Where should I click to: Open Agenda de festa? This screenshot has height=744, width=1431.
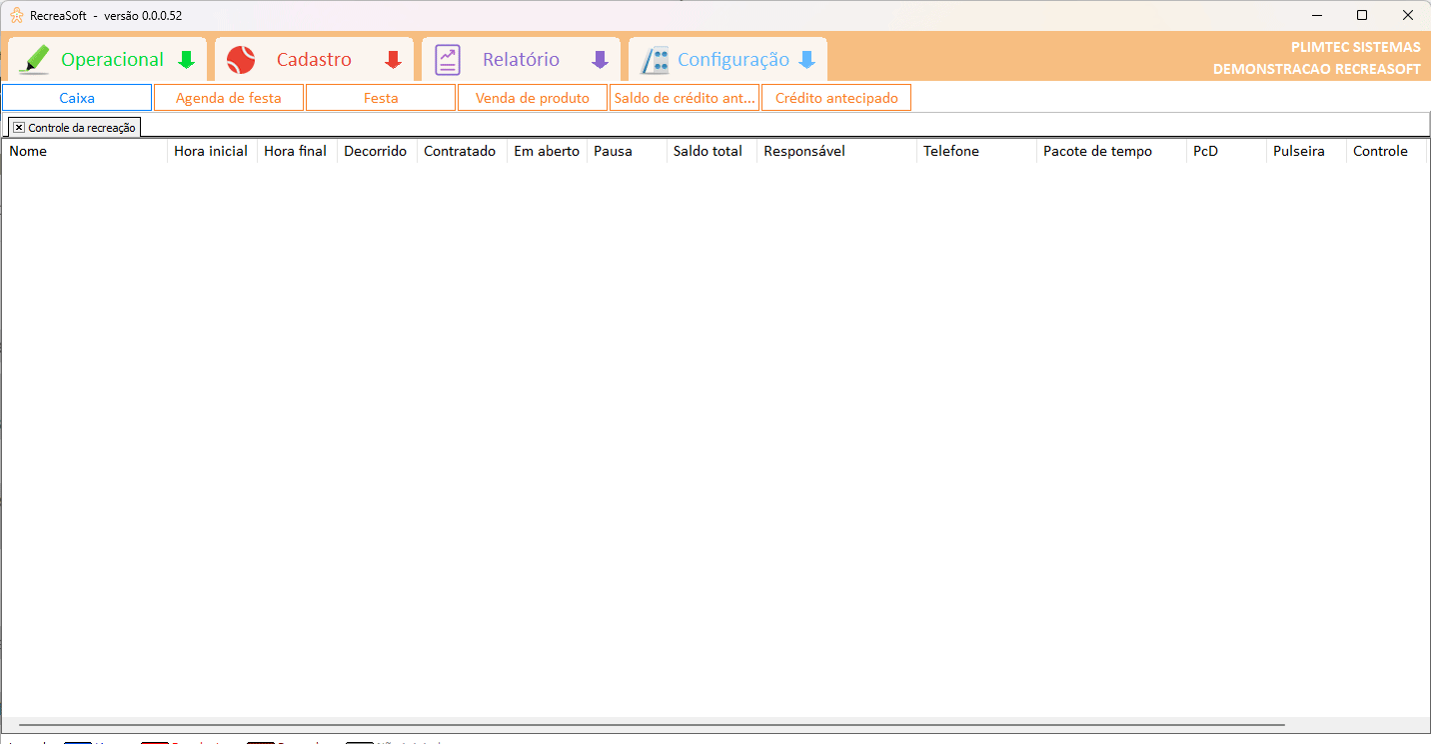point(229,98)
